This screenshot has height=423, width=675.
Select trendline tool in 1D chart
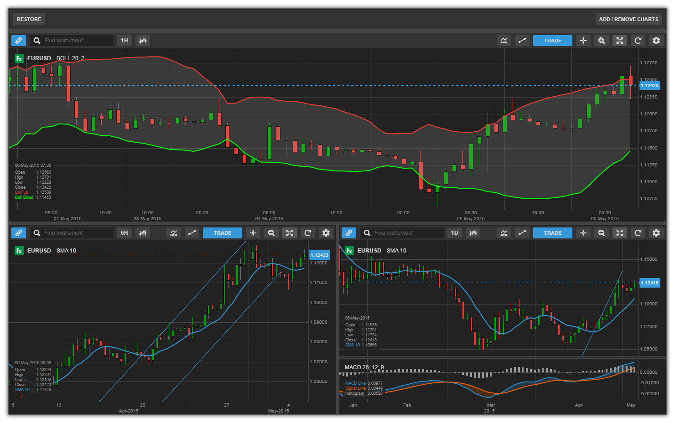coord(522,233)
